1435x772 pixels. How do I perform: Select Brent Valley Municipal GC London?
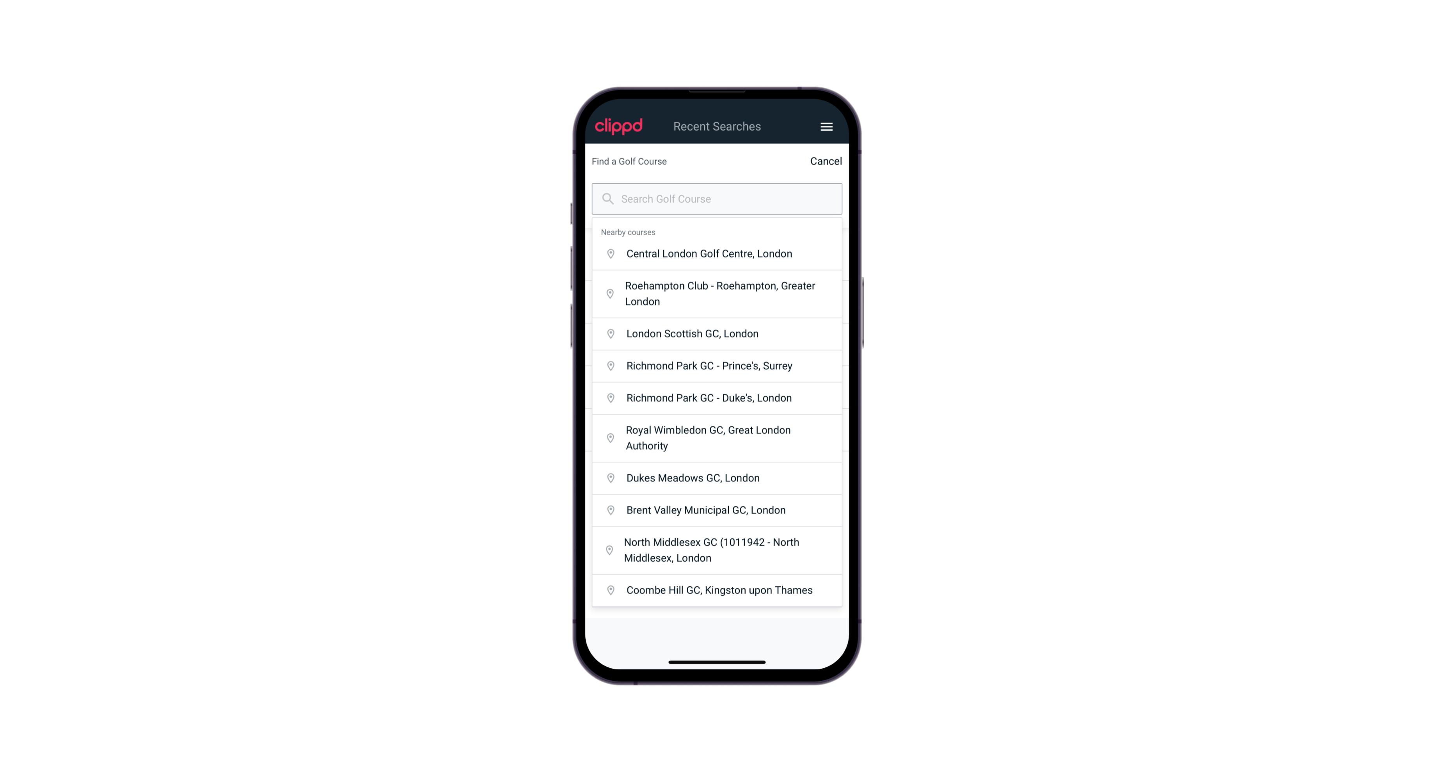pos(717,509)
